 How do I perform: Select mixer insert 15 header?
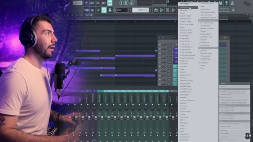click(x=133, y=91)
